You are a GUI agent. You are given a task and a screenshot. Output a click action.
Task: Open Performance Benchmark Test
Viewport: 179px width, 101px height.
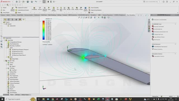(160, 32)
